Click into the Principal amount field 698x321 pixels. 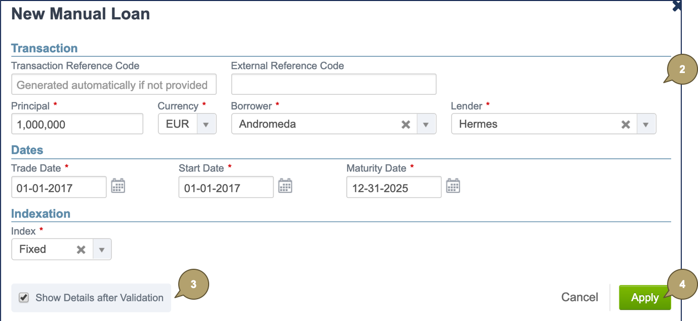[77, 124]
